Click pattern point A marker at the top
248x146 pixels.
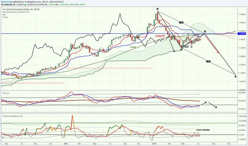[x=158, y=9]
